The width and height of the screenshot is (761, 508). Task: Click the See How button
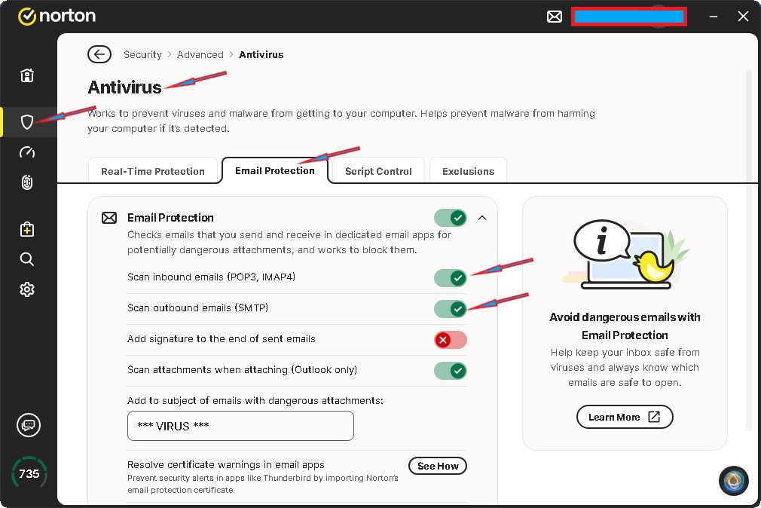point(438,466)
